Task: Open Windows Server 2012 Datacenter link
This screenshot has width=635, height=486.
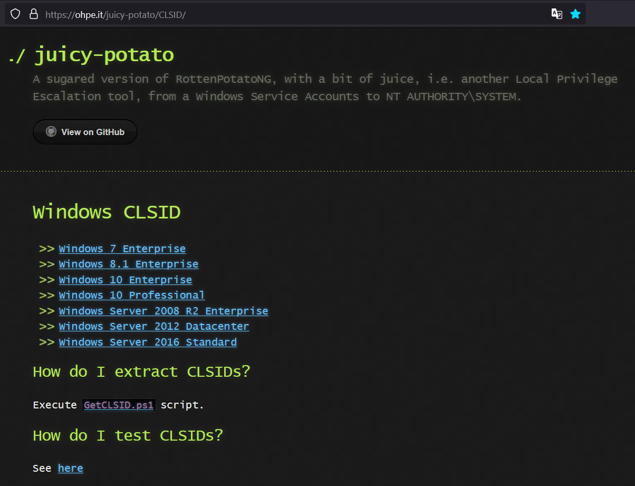Action: (154, 326)
